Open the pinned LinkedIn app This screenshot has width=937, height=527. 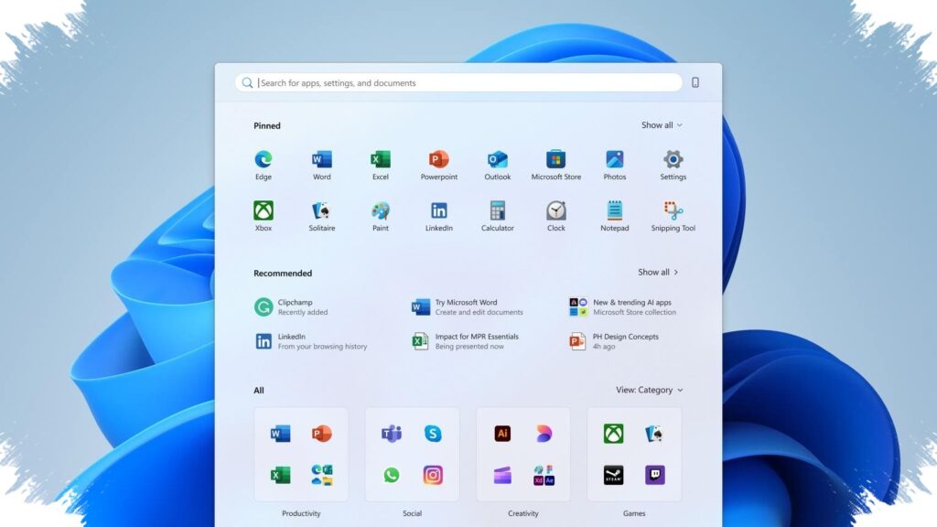[438, 216]
